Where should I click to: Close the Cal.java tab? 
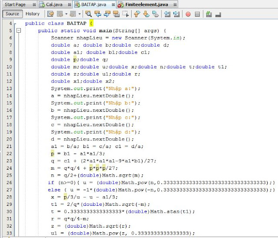pyautogui.click(x=69, y=5)
